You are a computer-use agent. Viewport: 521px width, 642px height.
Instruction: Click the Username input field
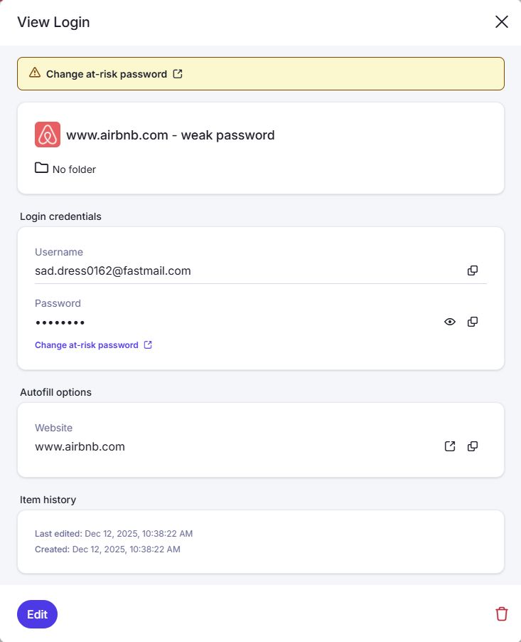click(x=142, y=270)
